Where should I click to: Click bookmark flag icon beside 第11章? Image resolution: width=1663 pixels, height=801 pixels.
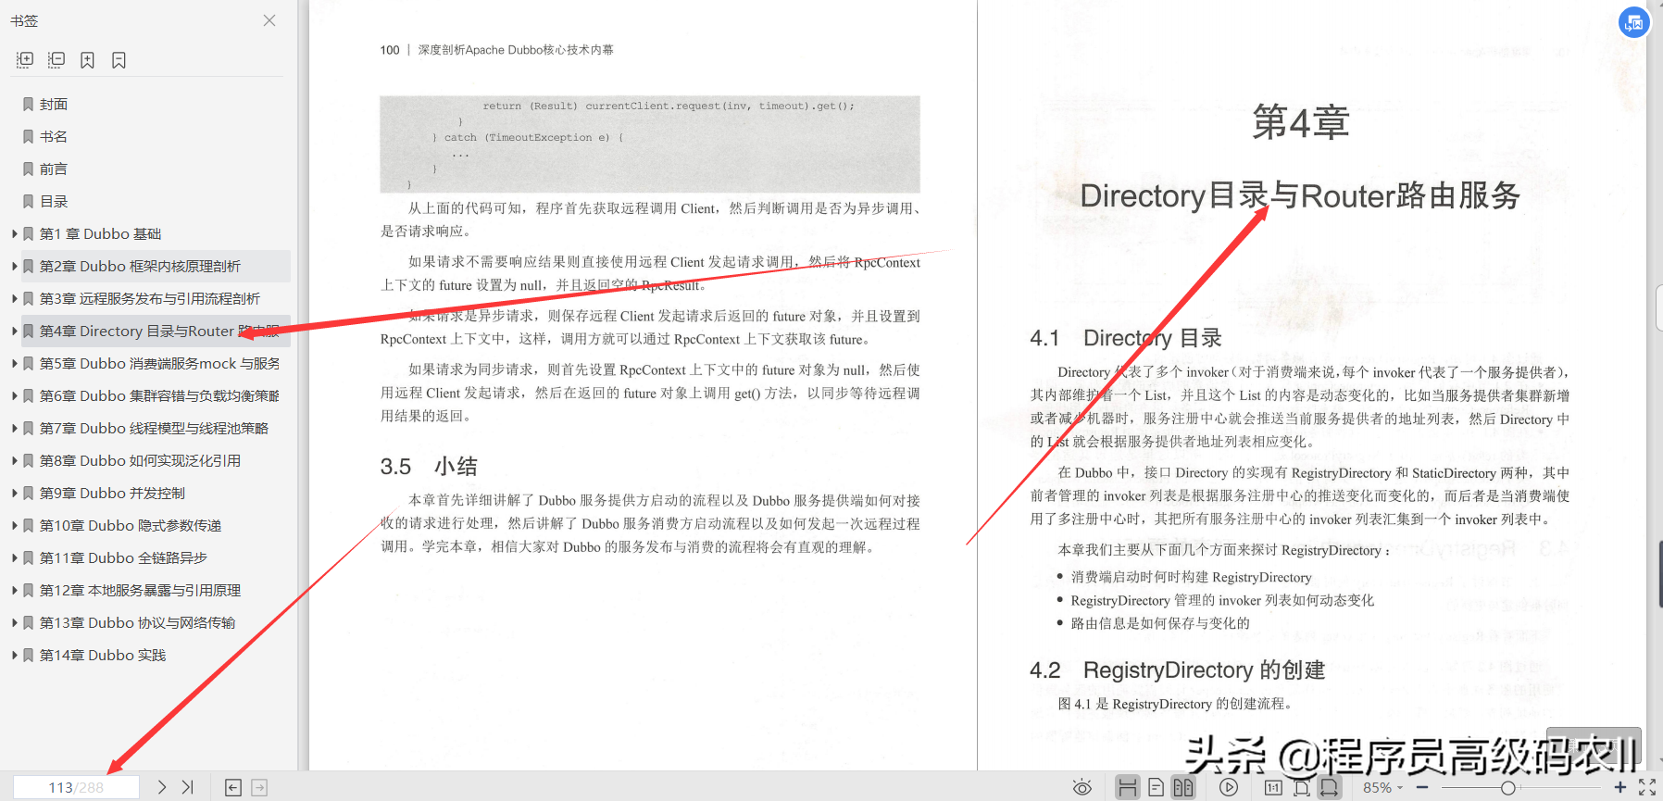(29, 558)
